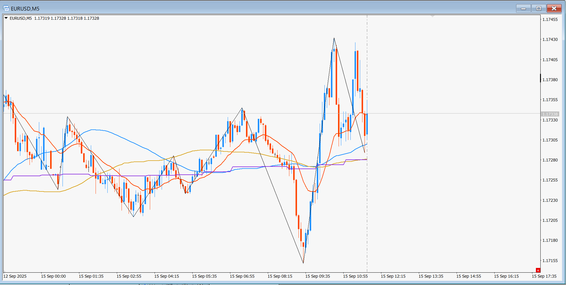Click the EURUSD,M5 chart window icon
This screenshot has width=566, height=285.
click(6, 9)
